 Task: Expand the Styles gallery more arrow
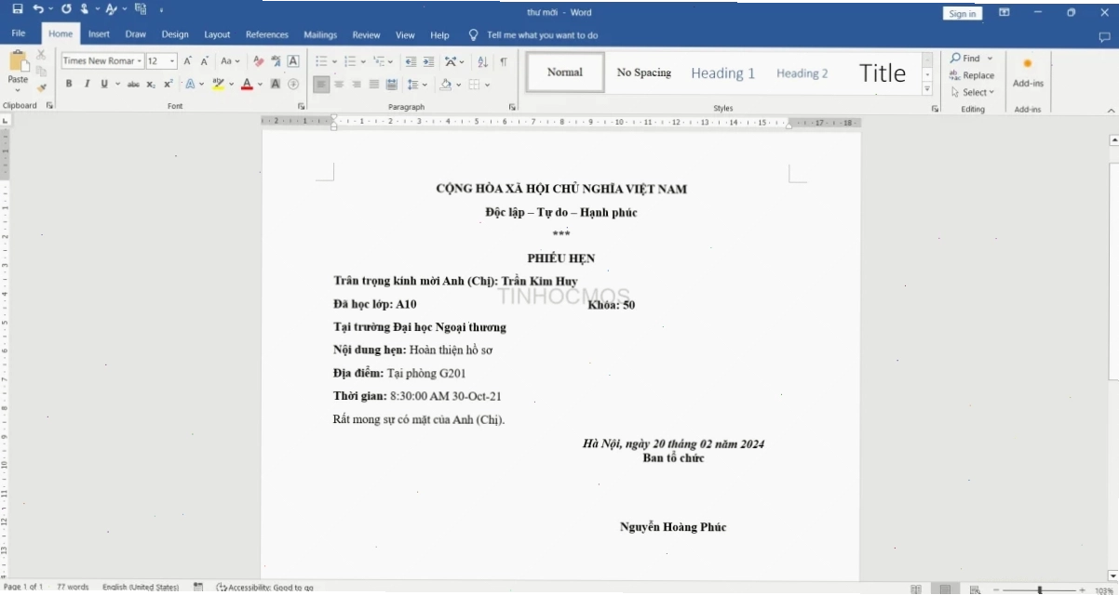point(927,89)
